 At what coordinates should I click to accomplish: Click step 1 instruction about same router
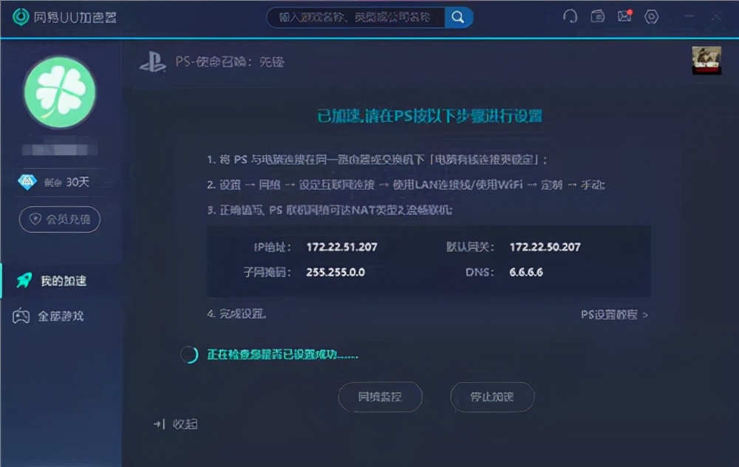pyautogui.click(x=377, y=160)
